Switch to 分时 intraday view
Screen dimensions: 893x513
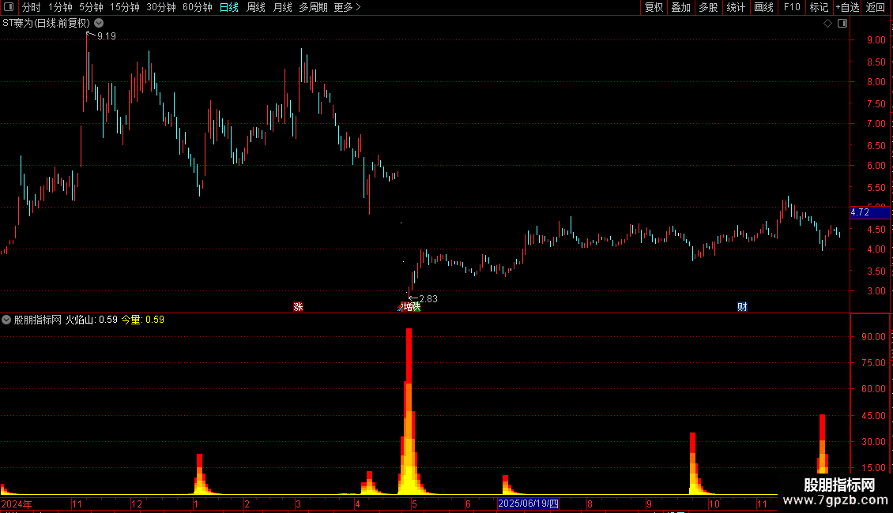[x=32, y=7]
